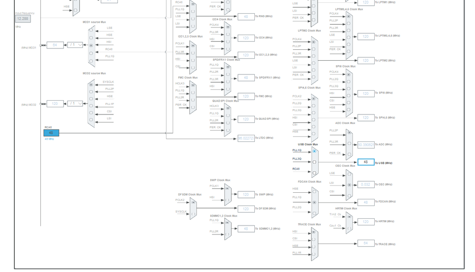Click the To FMC (MHz) value field
Viewport: 475px width, 272px height.
pos(246,96)
